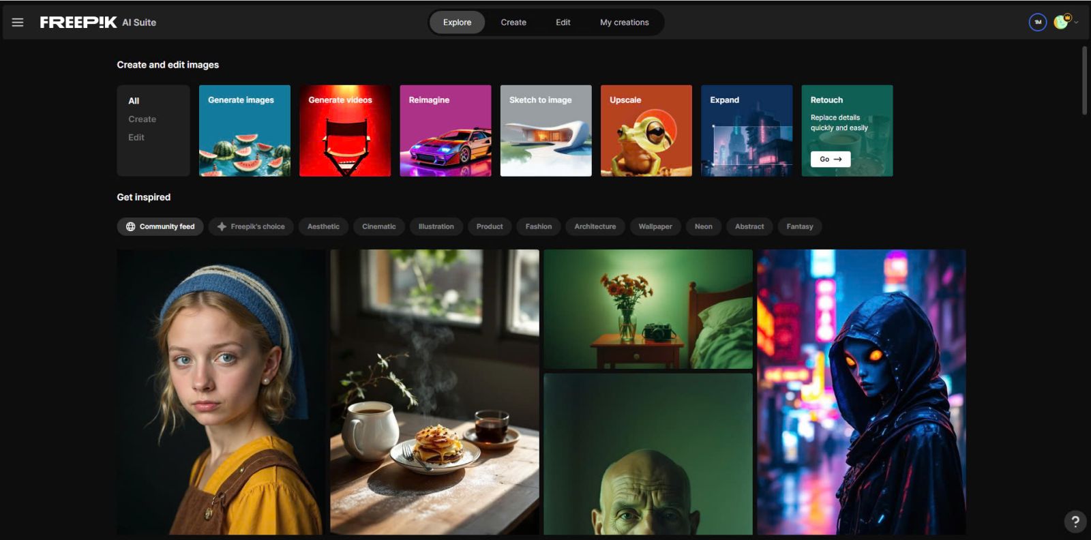Filter inspiration by Illustration
Viewport: 1091px width, 540px height.
click(436, 226)
